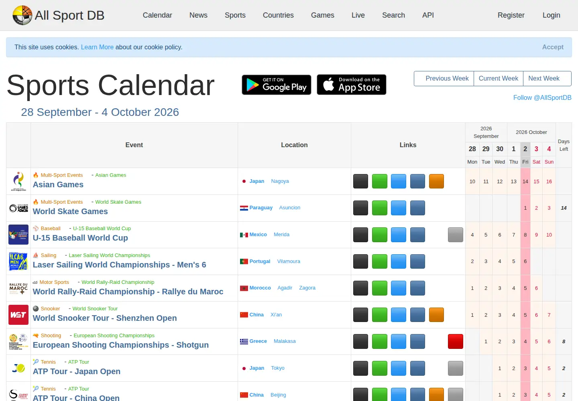Click the dark blue link square in Rallye du Maroc row

pos(417,288)
